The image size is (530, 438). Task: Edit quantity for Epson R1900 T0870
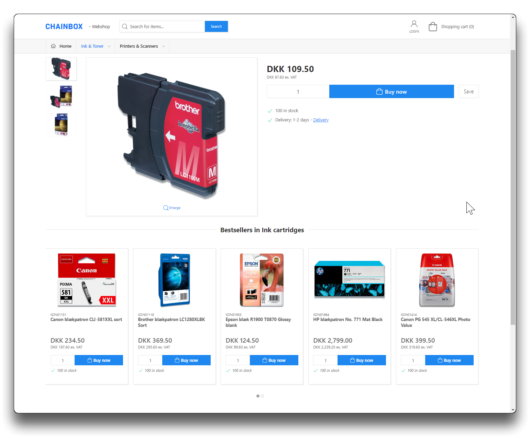(238, 360)
